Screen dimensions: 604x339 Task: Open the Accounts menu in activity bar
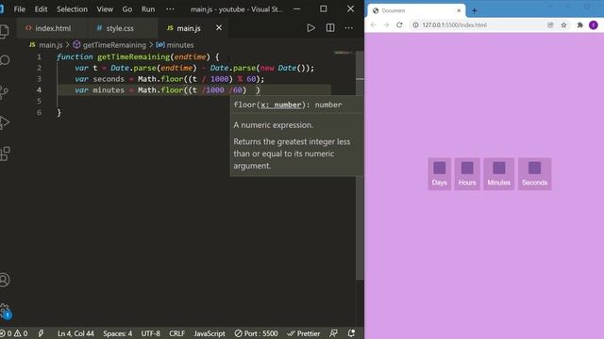coord(4,280)
